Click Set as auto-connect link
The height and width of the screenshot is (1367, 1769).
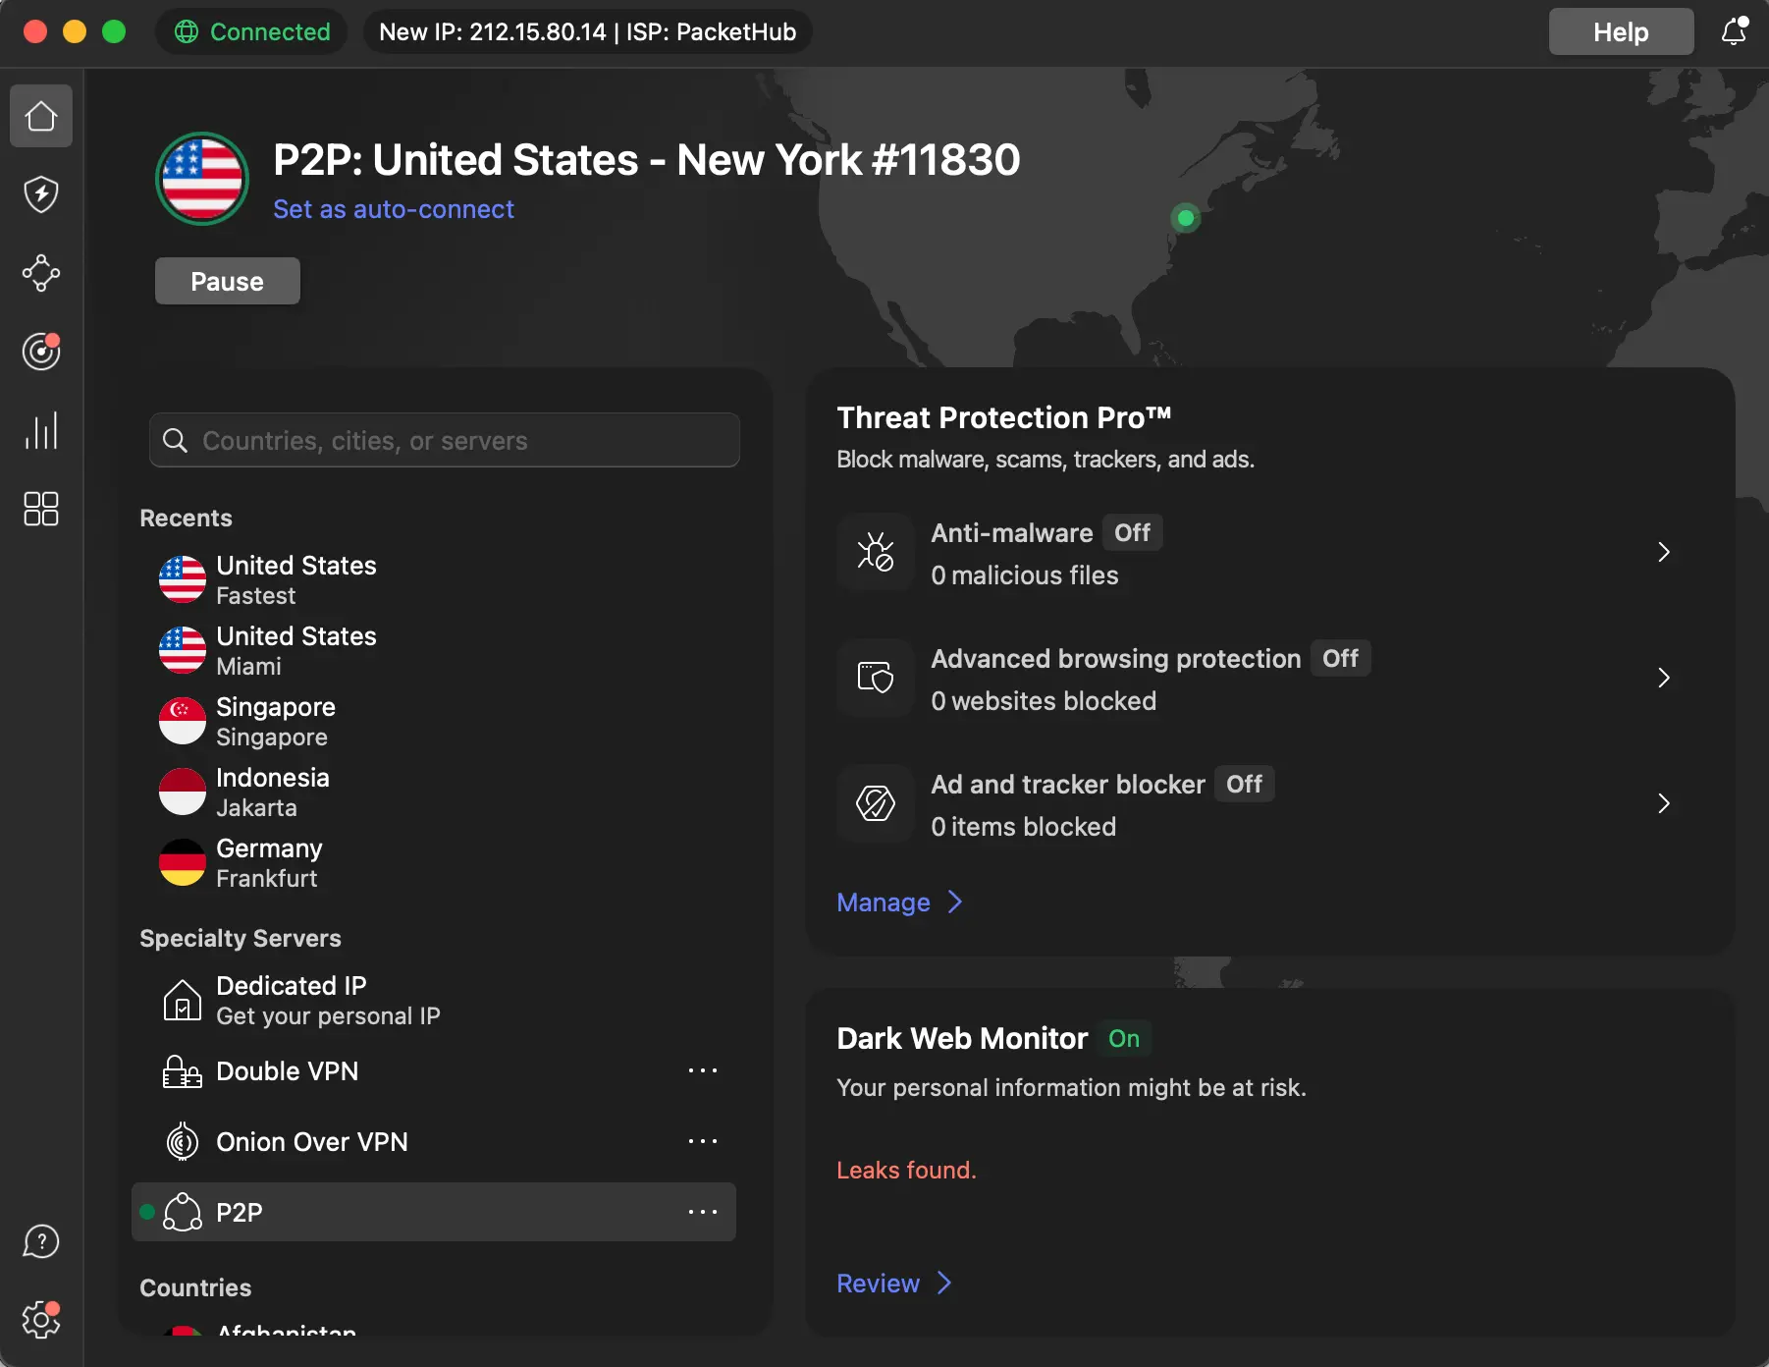[x=394, y=209]
